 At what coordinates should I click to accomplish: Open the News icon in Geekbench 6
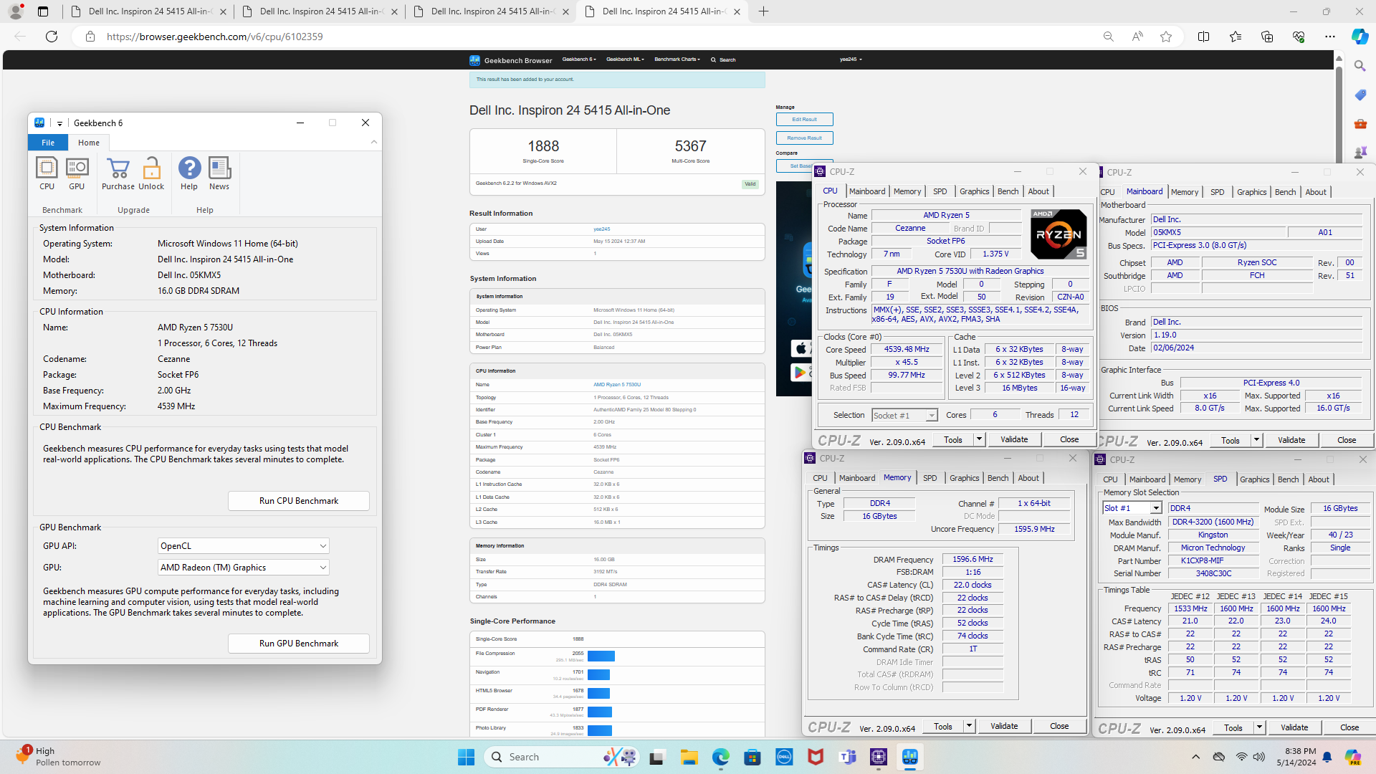(x=219, y=174)
